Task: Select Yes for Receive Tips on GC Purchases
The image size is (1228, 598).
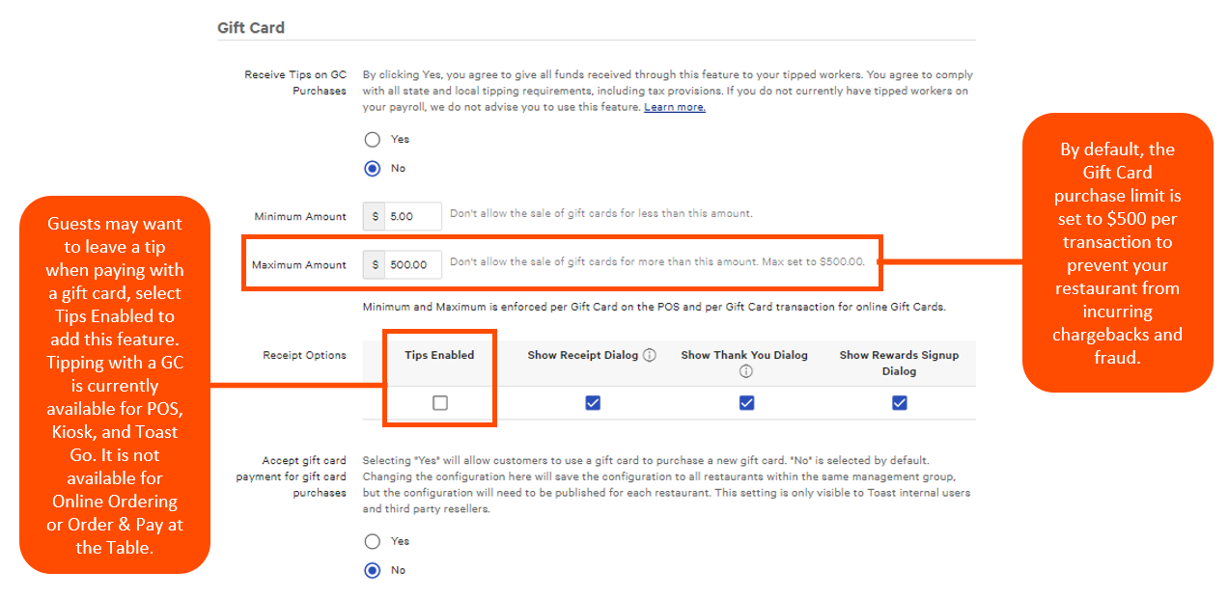Action: pyautogui.click(x=373, y=139)
